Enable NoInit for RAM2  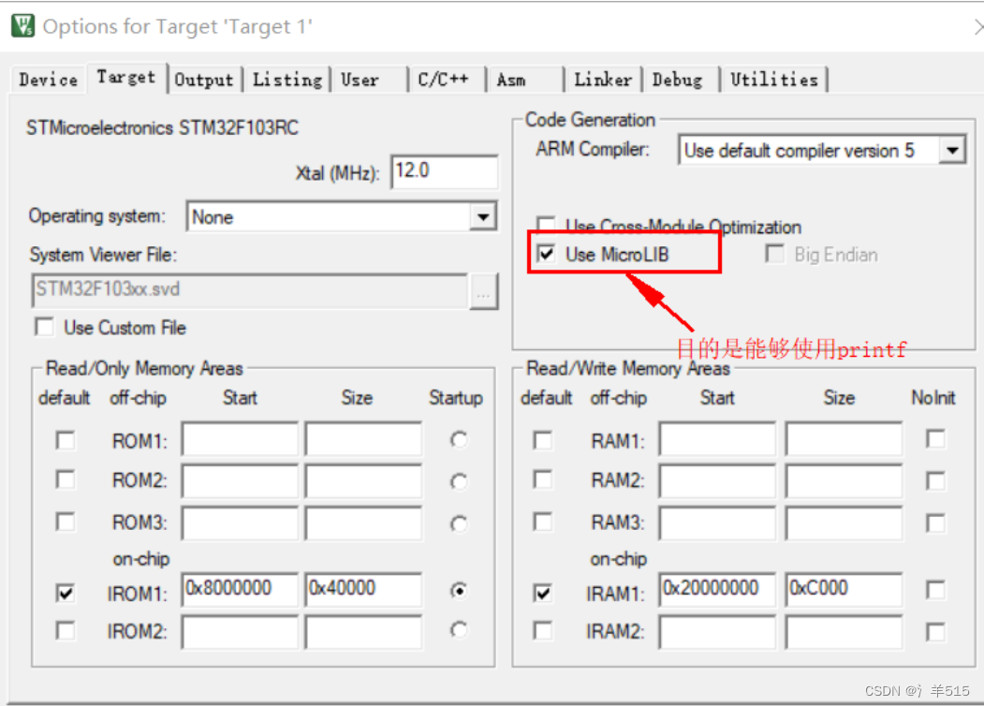point(935,481)
